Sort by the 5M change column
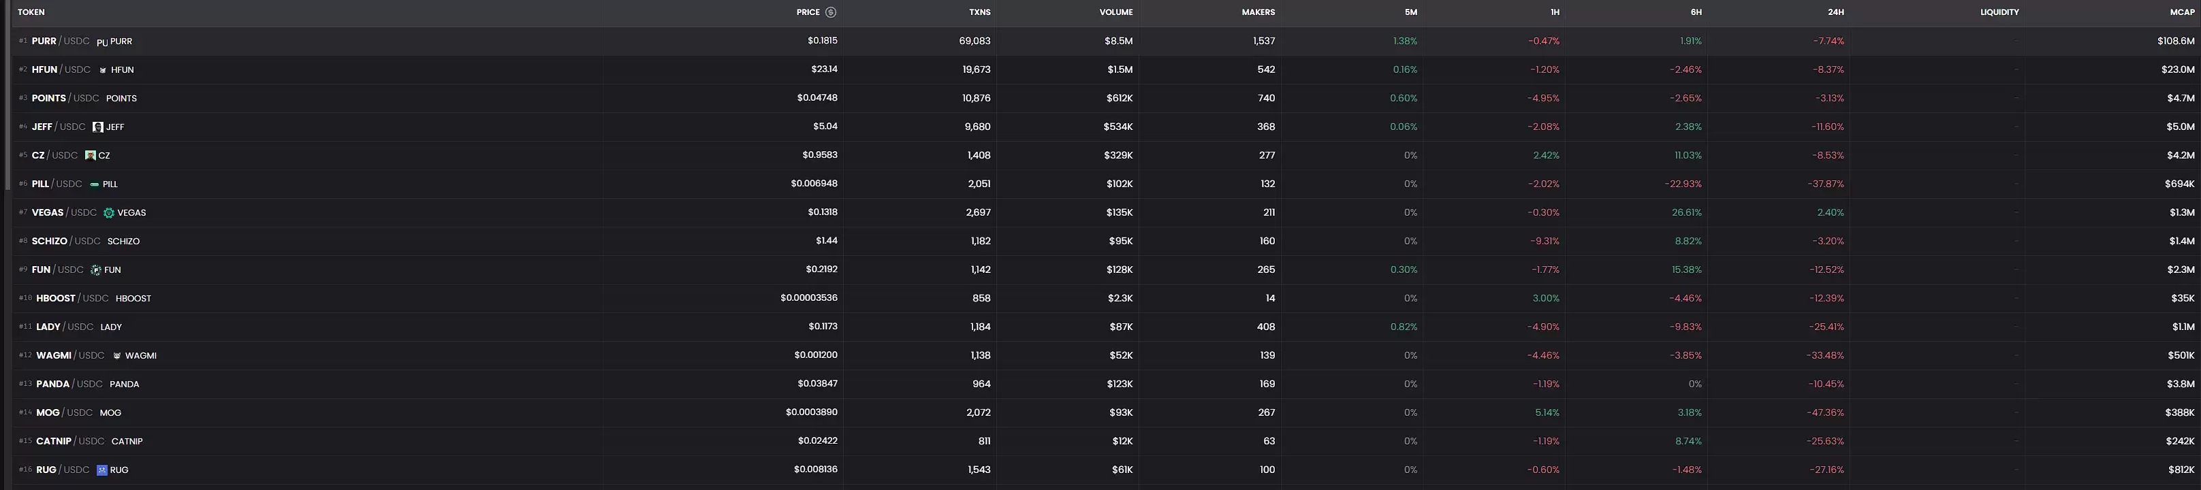Image resolution: width=2201 pixels, height=490 pixels. (1410, 13)
